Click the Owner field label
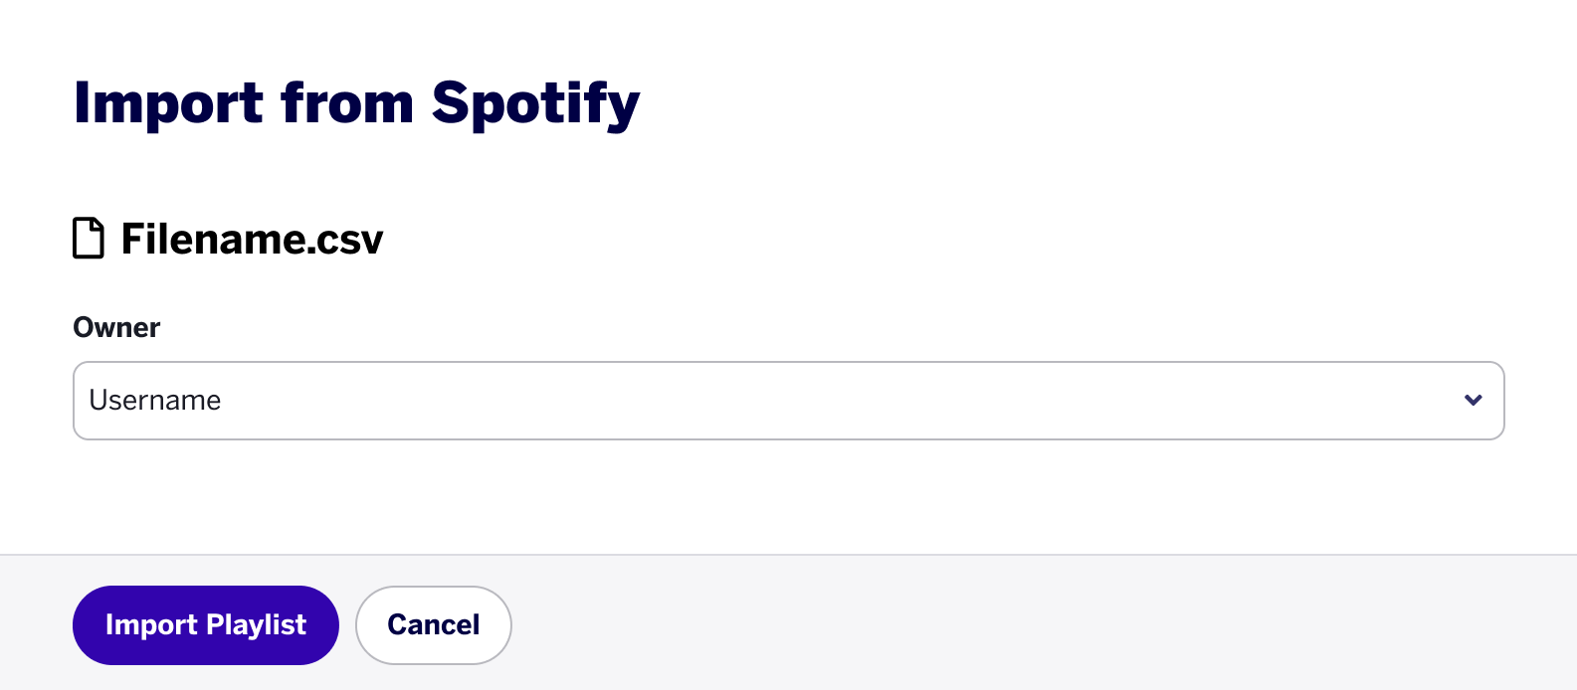The width and height of the screenshot is (1577, 690). click(116, 328)
